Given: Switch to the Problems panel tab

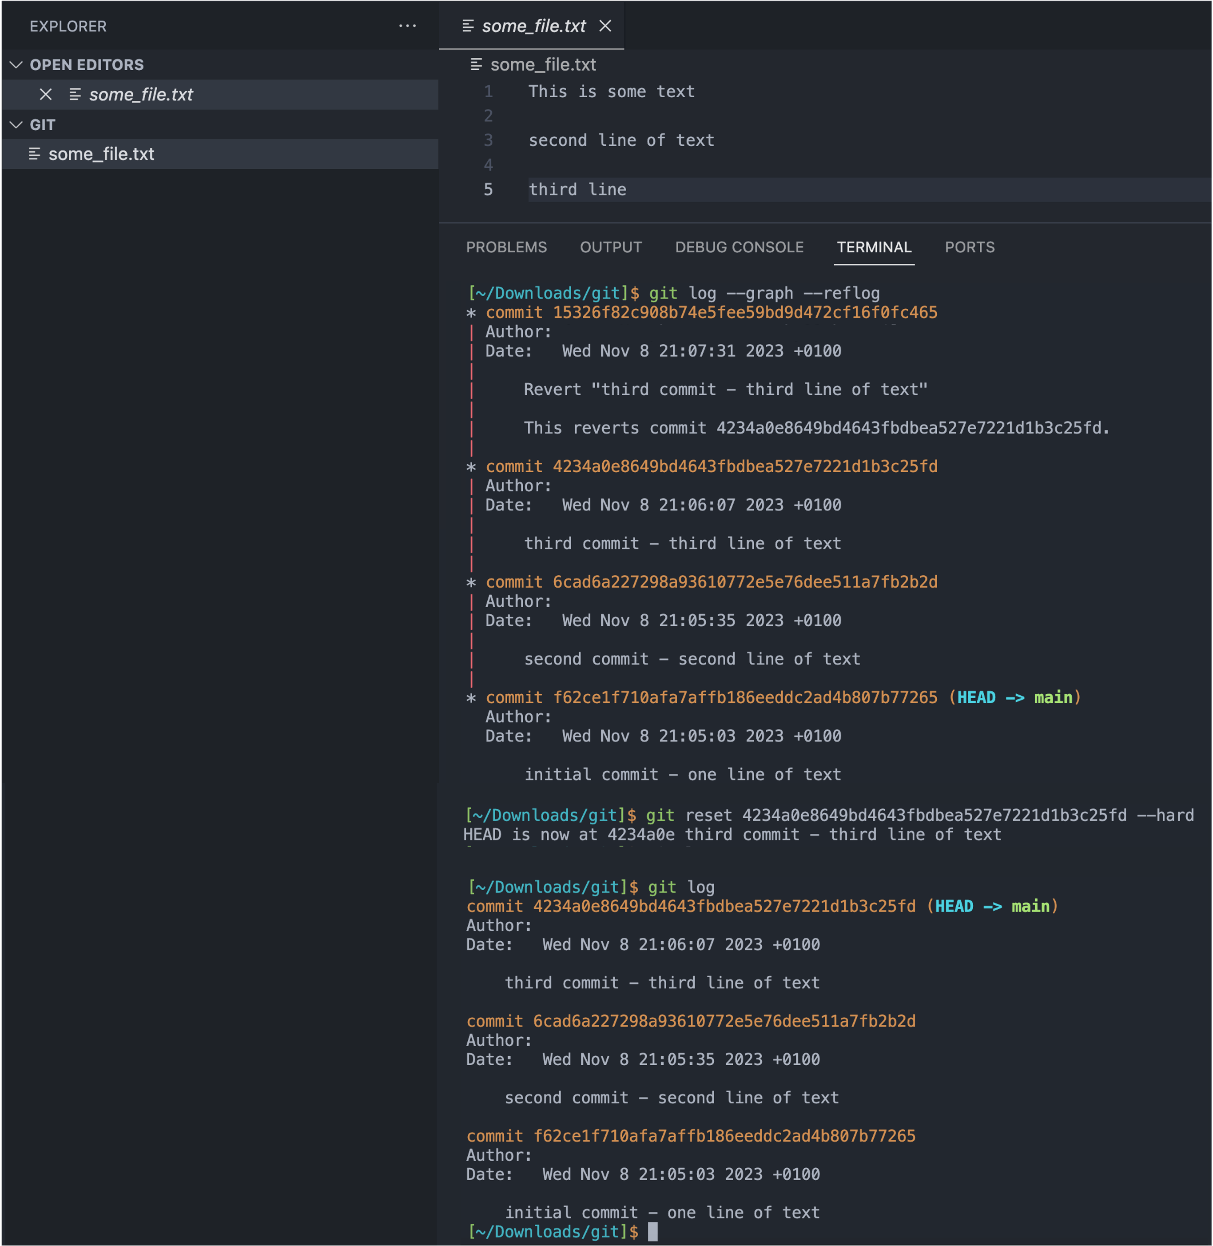Looking at the screenshot, I should 506,247.
